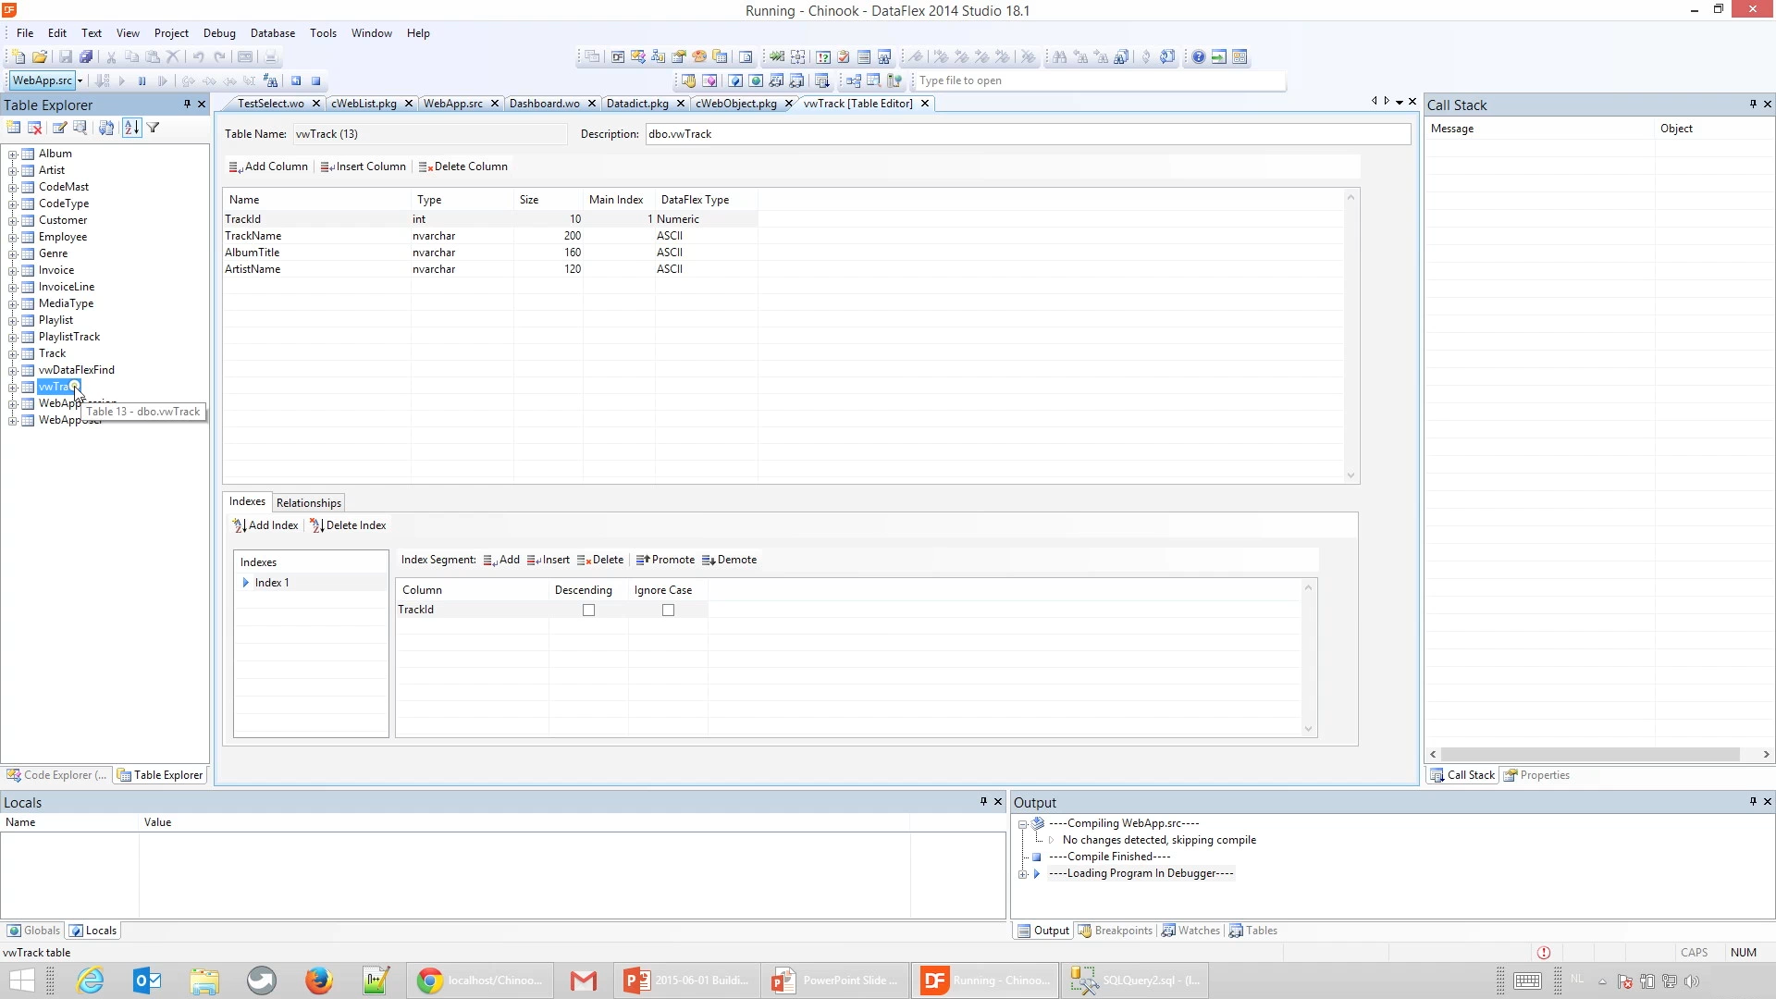Click the open folder toolbar icon

coord(40,57)
